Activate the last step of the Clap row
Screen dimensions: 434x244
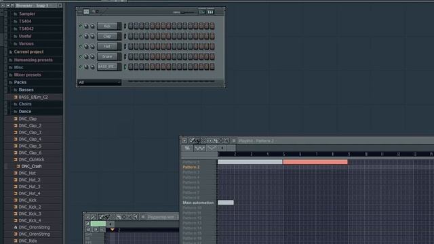pos(212,36)
